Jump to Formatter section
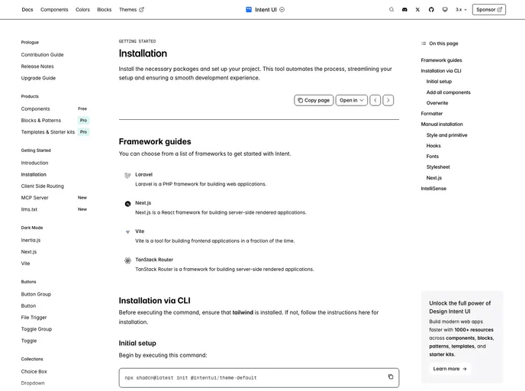 [x=432, y=114]
